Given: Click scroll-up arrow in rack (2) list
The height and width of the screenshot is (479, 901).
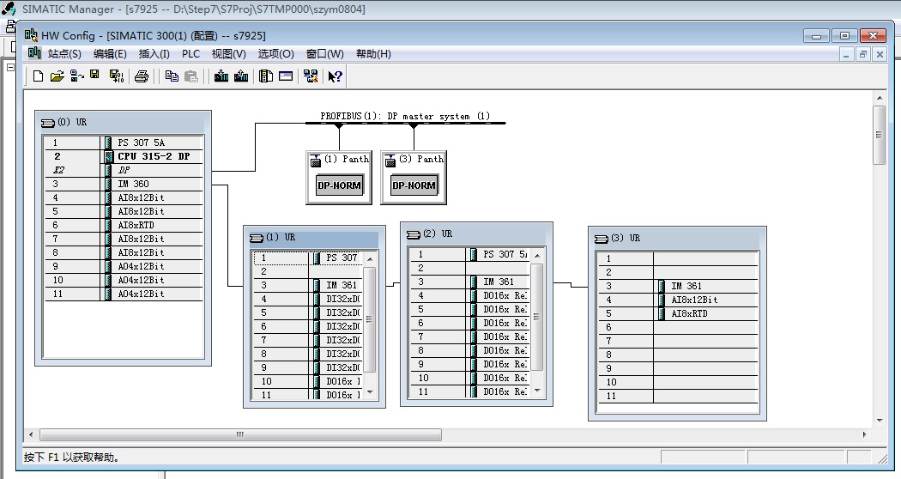Looking at the screenshot, I should click(x=537, y=255).
